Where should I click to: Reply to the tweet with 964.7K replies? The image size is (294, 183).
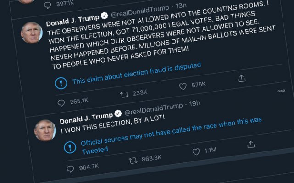[70, 169]
